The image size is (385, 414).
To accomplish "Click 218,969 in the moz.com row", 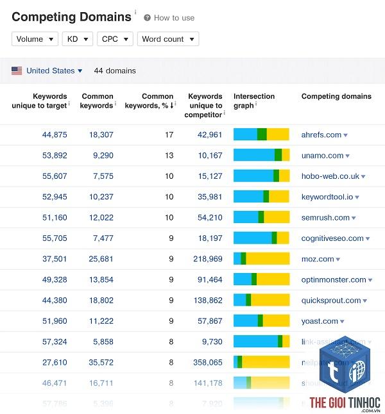I will coord(207,259).
